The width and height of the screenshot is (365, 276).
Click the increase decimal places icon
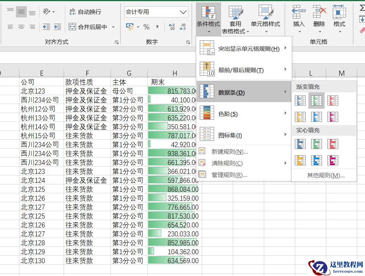pos(171,27)
